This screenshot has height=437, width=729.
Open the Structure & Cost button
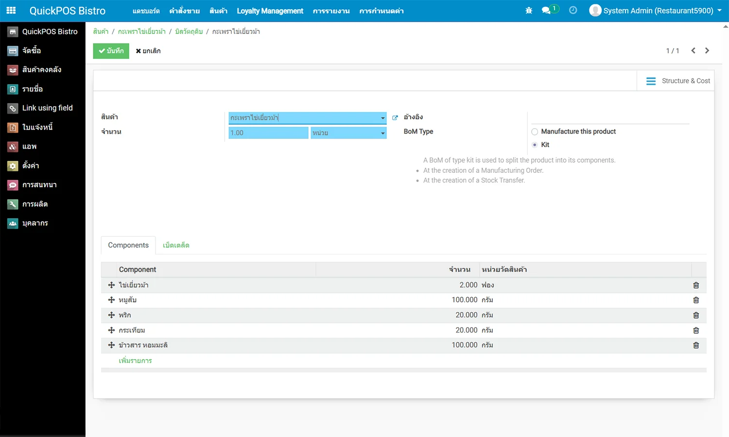point(678,81)
